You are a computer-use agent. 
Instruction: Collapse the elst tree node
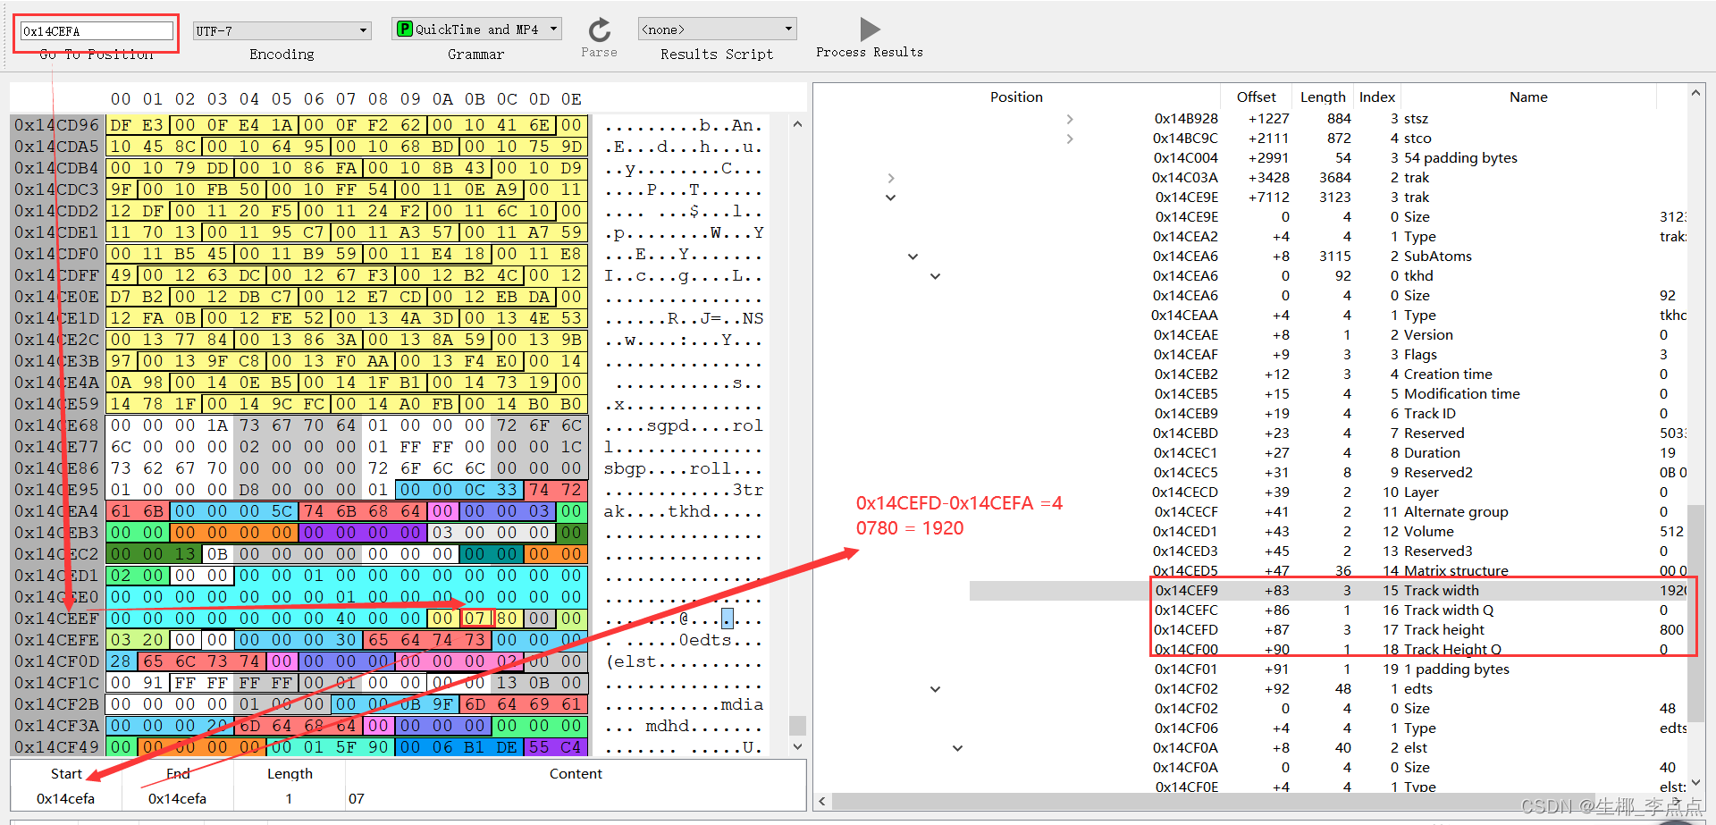point(957,748)
